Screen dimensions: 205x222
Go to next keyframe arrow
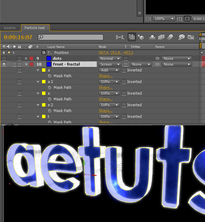tap(14, 53)
